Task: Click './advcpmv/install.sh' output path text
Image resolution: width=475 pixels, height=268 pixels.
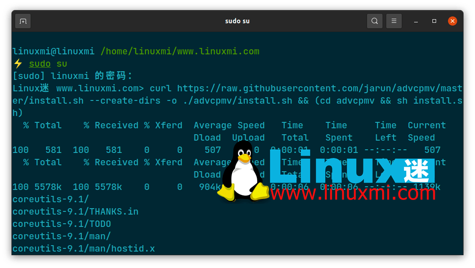Action: point(238,100)
